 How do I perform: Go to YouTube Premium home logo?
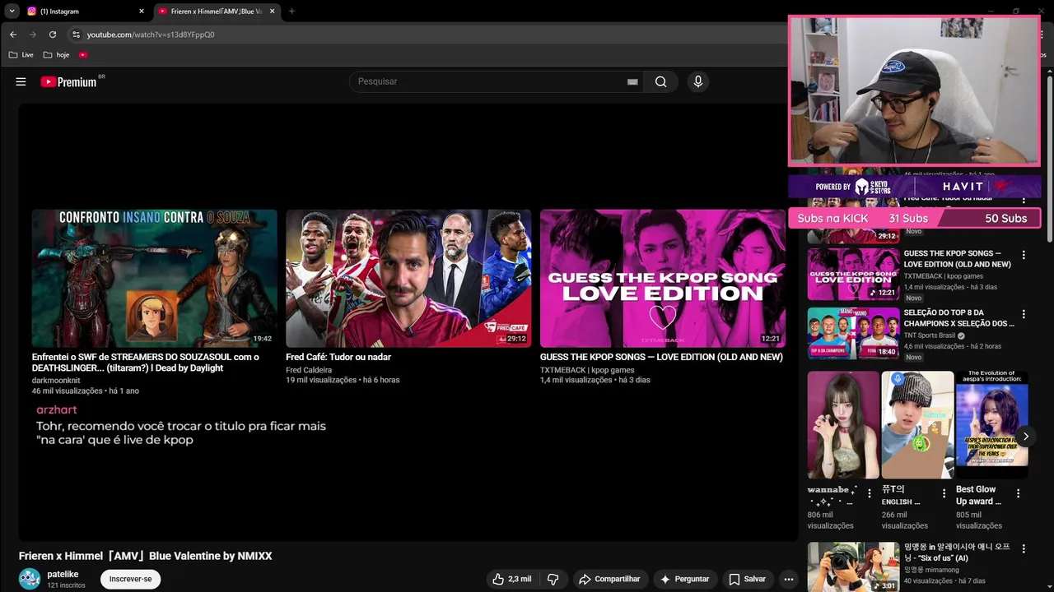tap(69, 81)
